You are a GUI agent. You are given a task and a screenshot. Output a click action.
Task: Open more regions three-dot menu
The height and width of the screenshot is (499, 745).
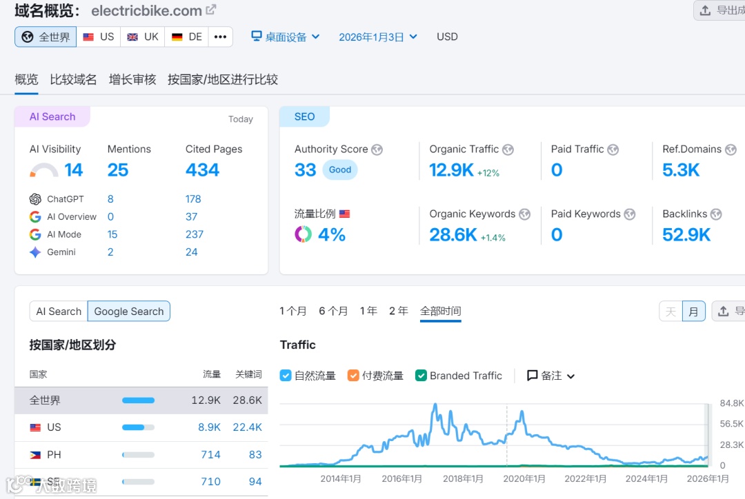221,37
